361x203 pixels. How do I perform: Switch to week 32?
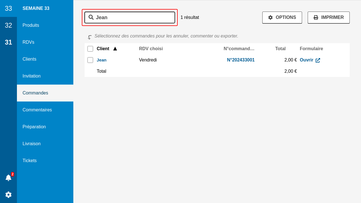[x=8, y=25]
